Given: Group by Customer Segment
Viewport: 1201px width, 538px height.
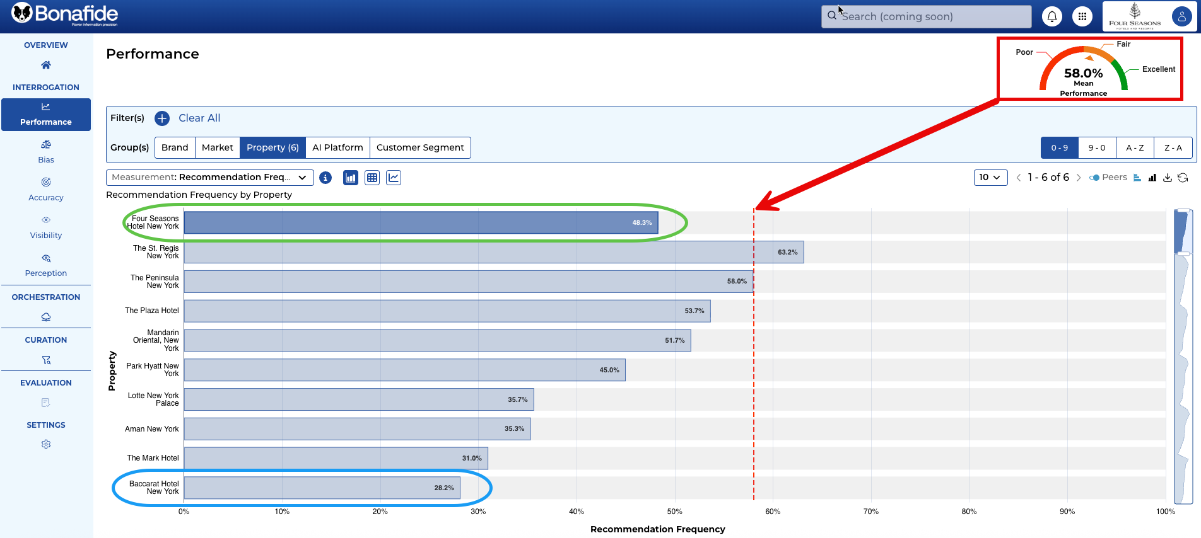Looking at the screenshot, I should pyautogui.click(x=419, y=147).
